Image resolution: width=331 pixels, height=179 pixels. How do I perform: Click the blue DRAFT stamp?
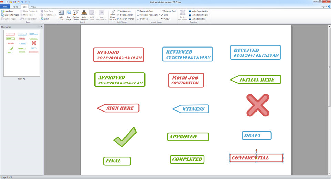tap(257, 136)
